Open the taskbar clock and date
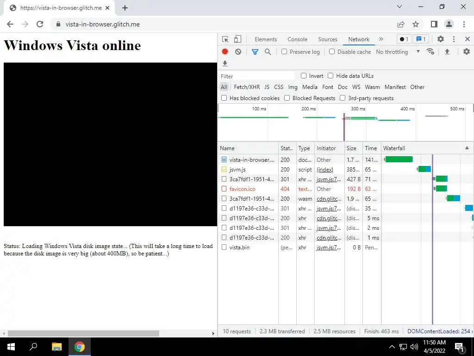The image size is (474, 356). click(x=434, y=347)
